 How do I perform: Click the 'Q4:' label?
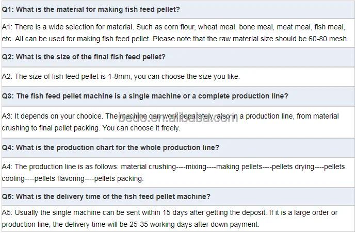pyautogui.click(x=8, y=148)
